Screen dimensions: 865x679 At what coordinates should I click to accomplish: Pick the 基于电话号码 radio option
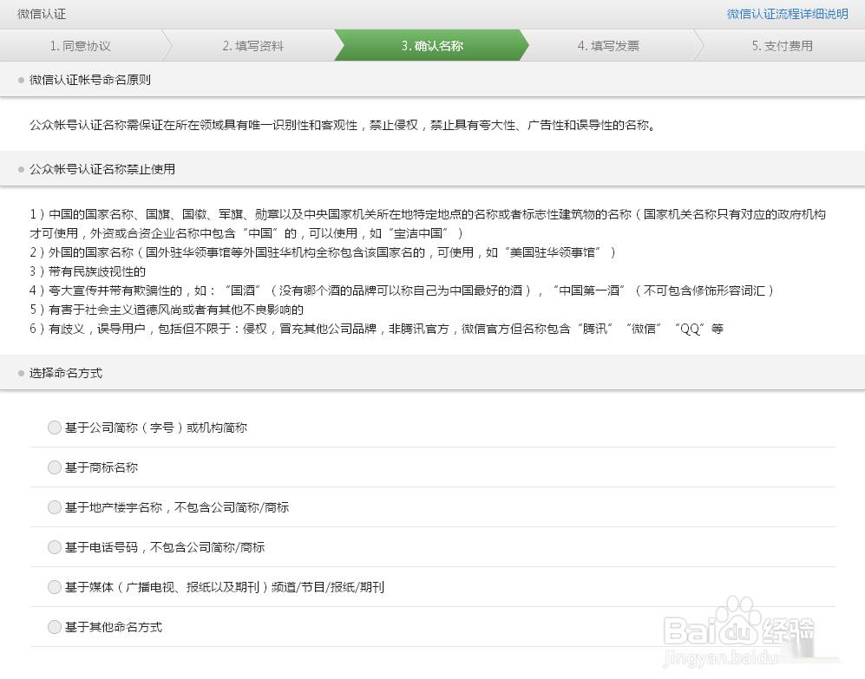click(x=54, y=546)
